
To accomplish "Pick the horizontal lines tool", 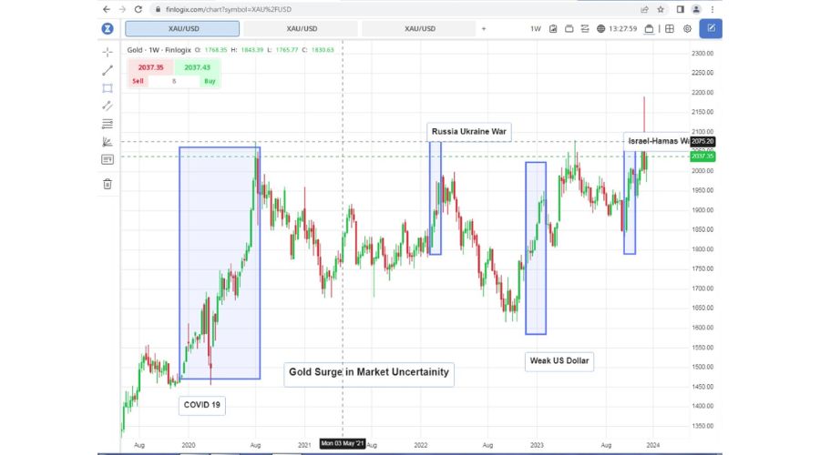I will click(107, 123).
